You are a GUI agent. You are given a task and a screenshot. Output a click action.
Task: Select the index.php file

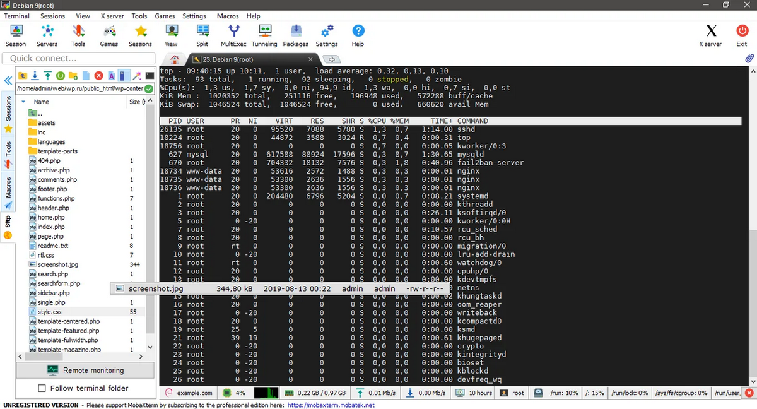50,227
